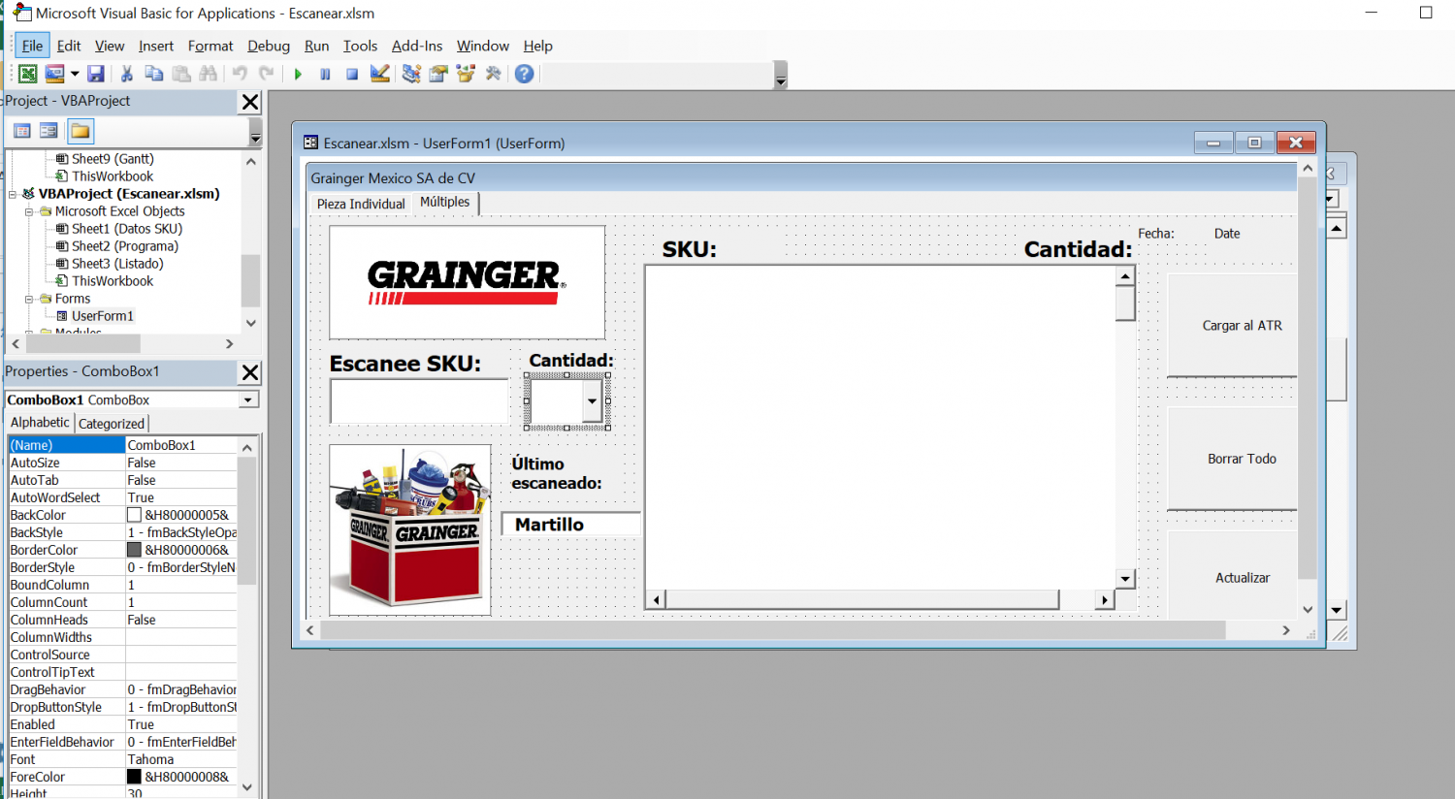Click the Insert UserForm toolbar icon
Screen dimensions: 1455x799
[54, 74]
